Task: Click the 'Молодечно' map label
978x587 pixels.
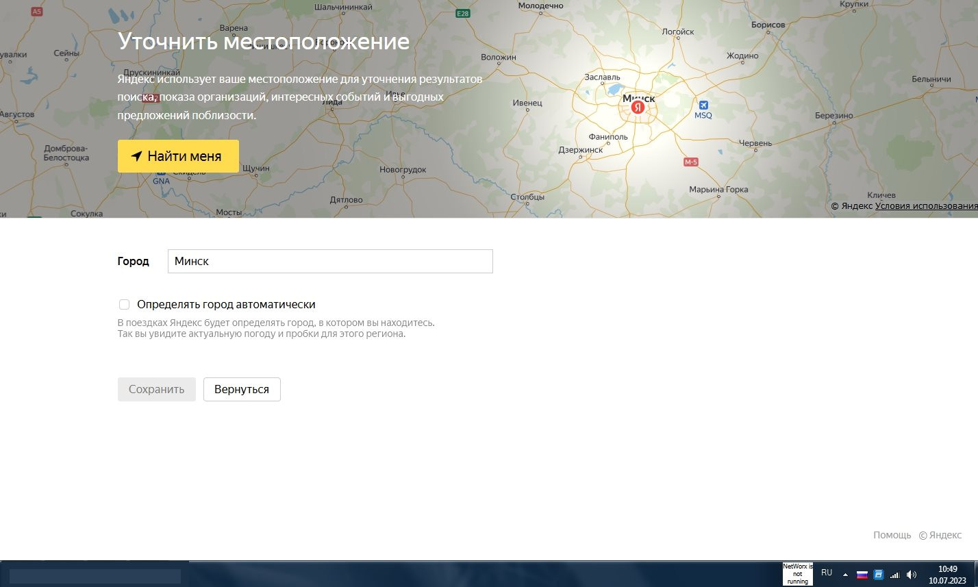Action: click(x=540, y=5)
